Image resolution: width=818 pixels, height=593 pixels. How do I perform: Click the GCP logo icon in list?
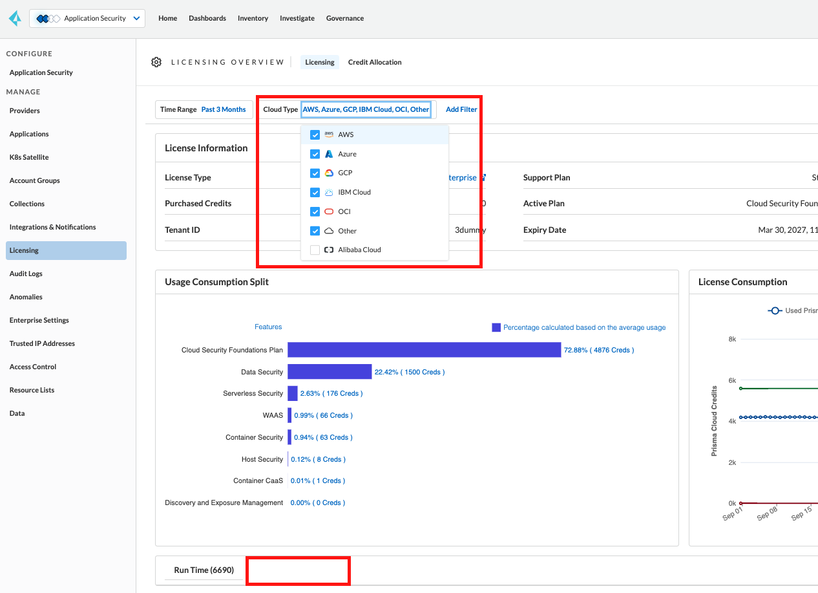[x=329, y=173]
